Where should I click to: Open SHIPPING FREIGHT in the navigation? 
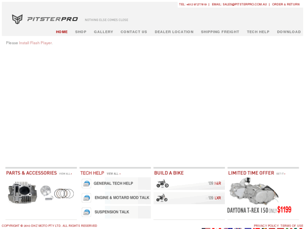pos(220,32)
